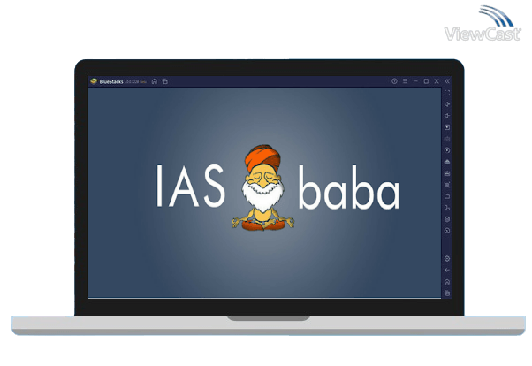Open the help question mark icon
Screen dimensions: 532x366
click(394, 81)
